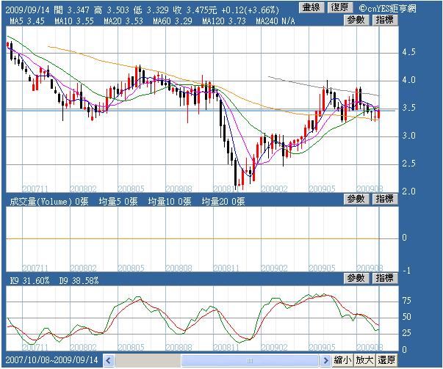Click the cnYES鉅亨網 copyright text

tap(388, 8)
